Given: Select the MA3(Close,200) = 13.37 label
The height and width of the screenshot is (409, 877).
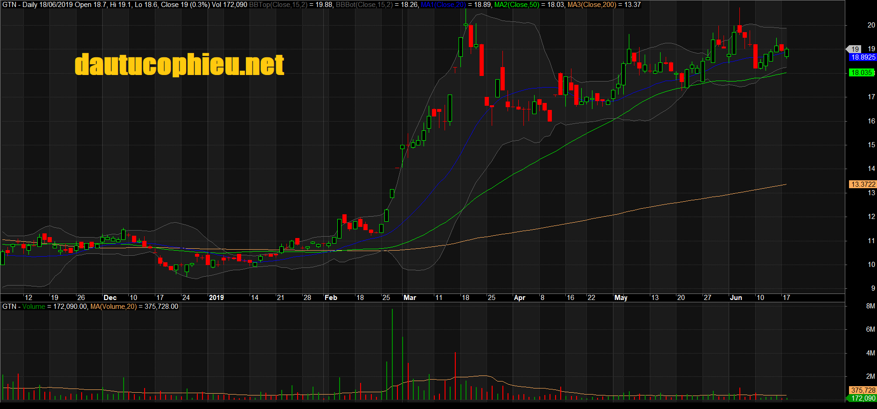Looking at the screenshot, I should (604, 5).
